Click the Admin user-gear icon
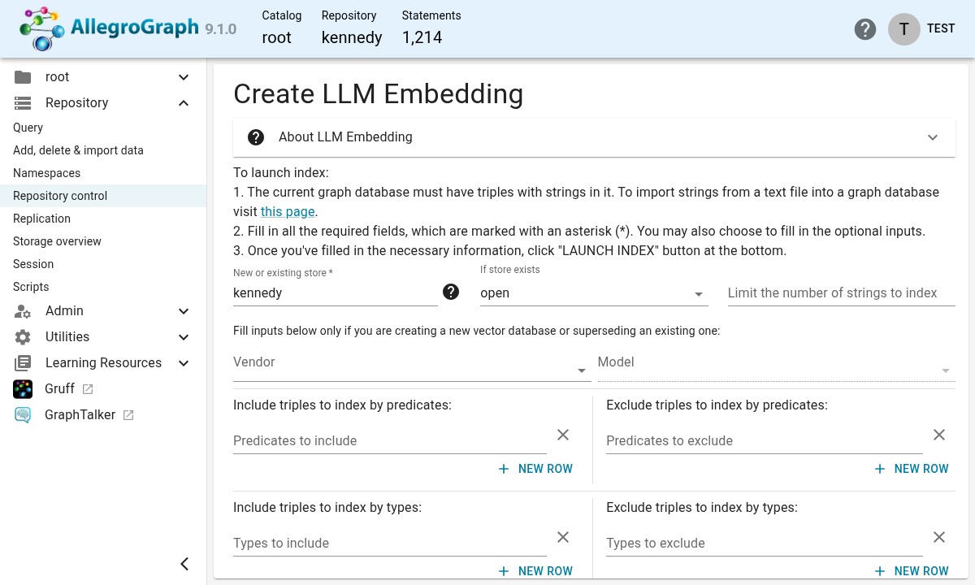Screen dimensions: 975x585 coord(23,311)
